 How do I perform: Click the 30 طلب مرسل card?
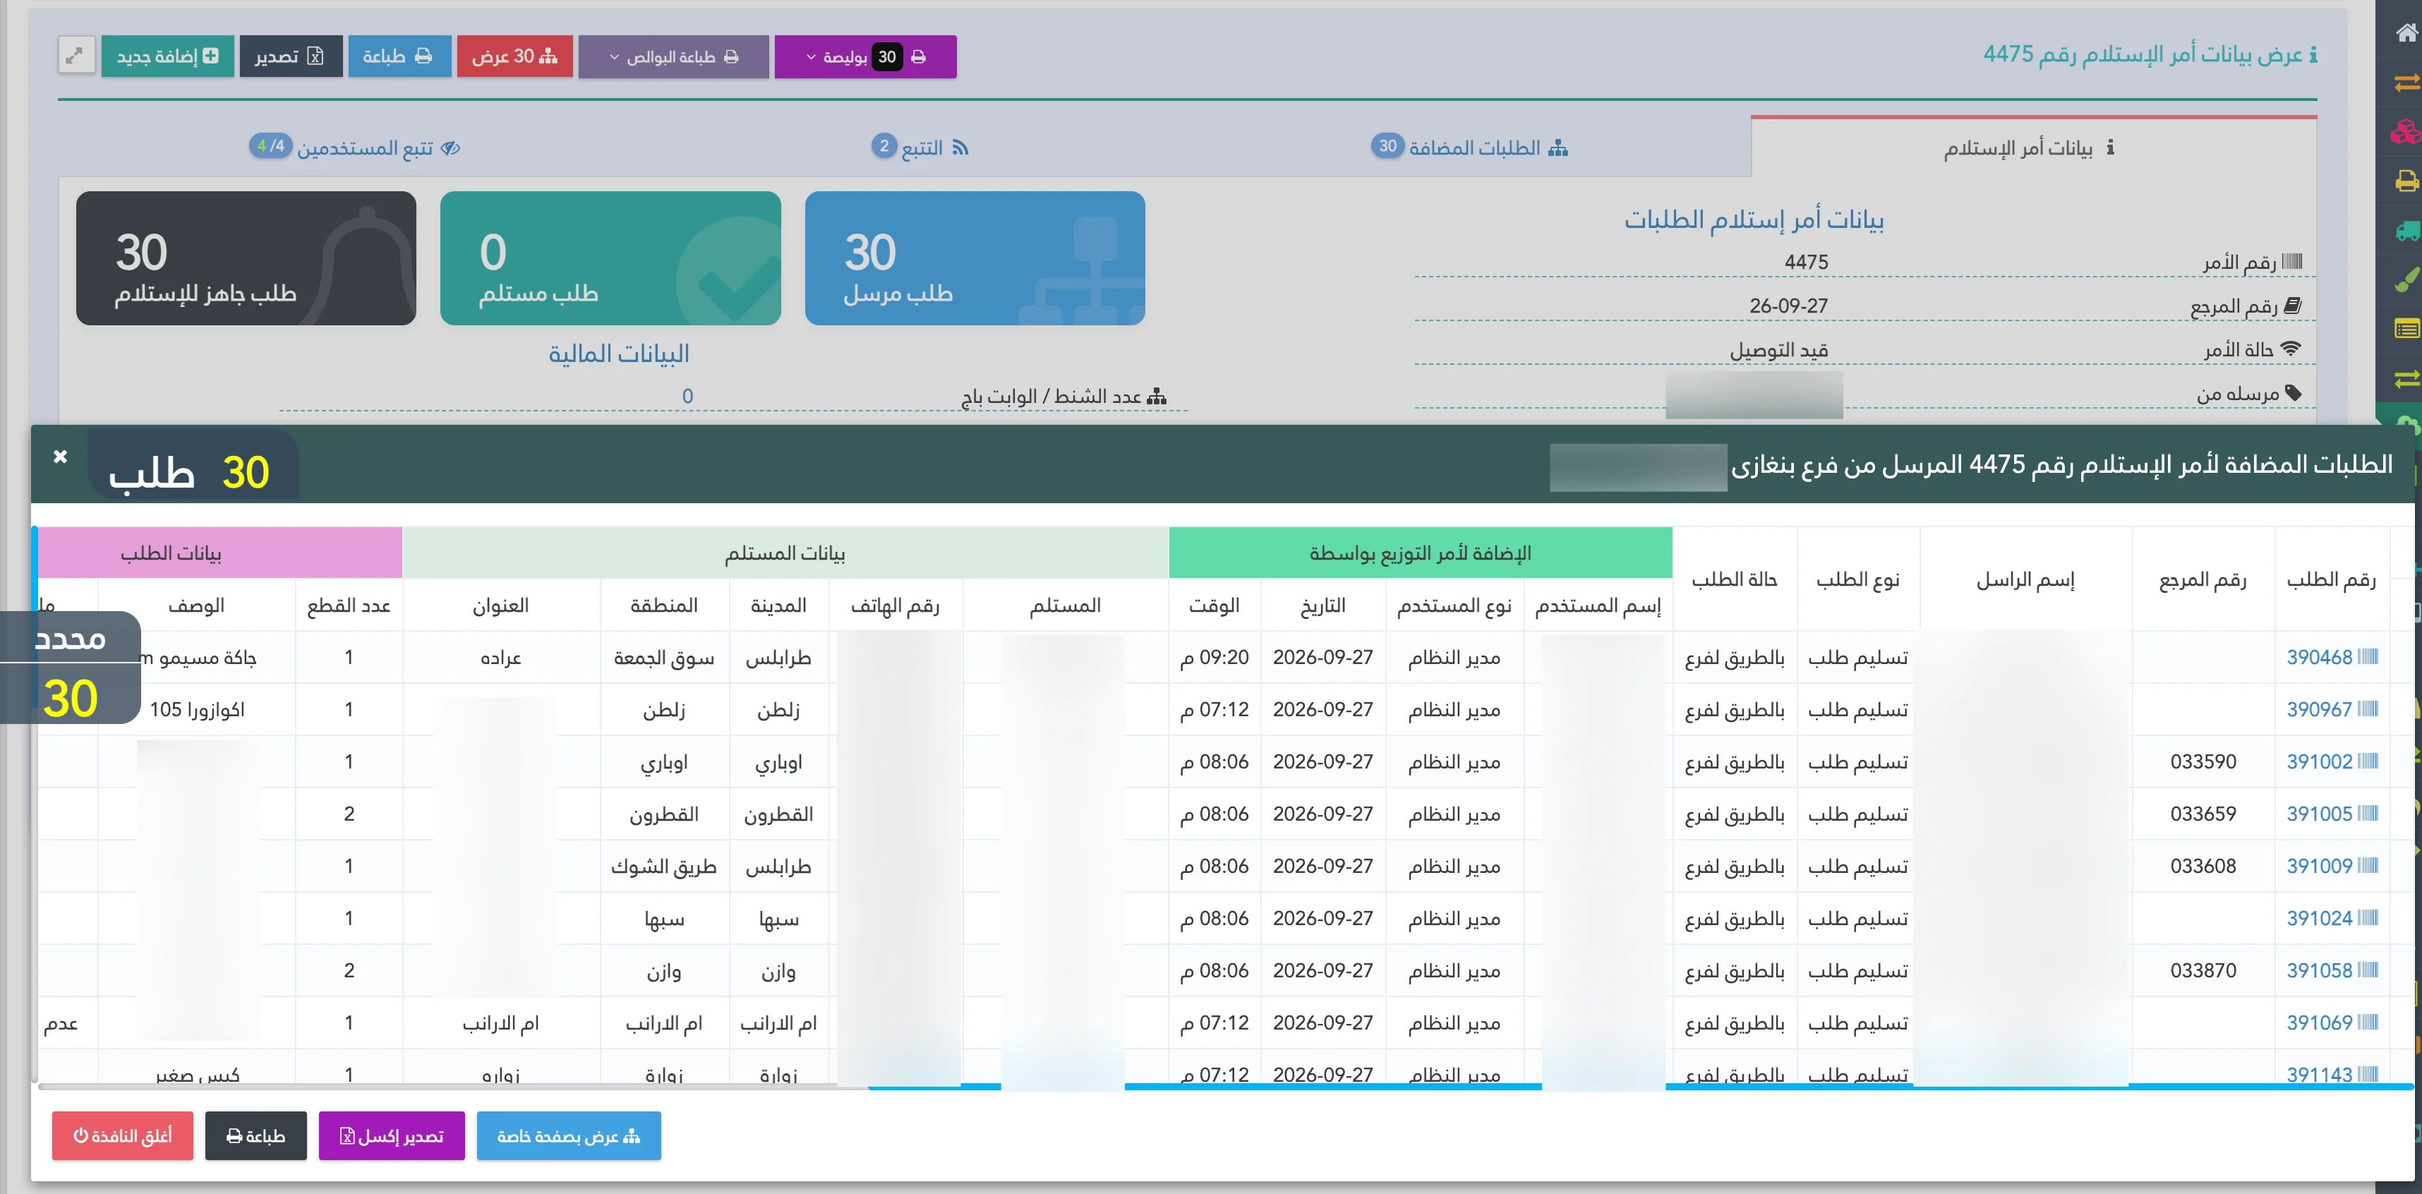pyautogui.click(x=974, y=258)
